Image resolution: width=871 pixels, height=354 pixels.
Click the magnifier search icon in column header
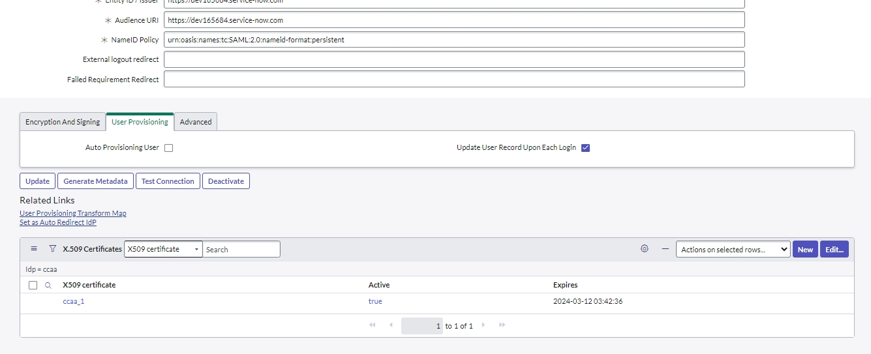coord(48,286)
